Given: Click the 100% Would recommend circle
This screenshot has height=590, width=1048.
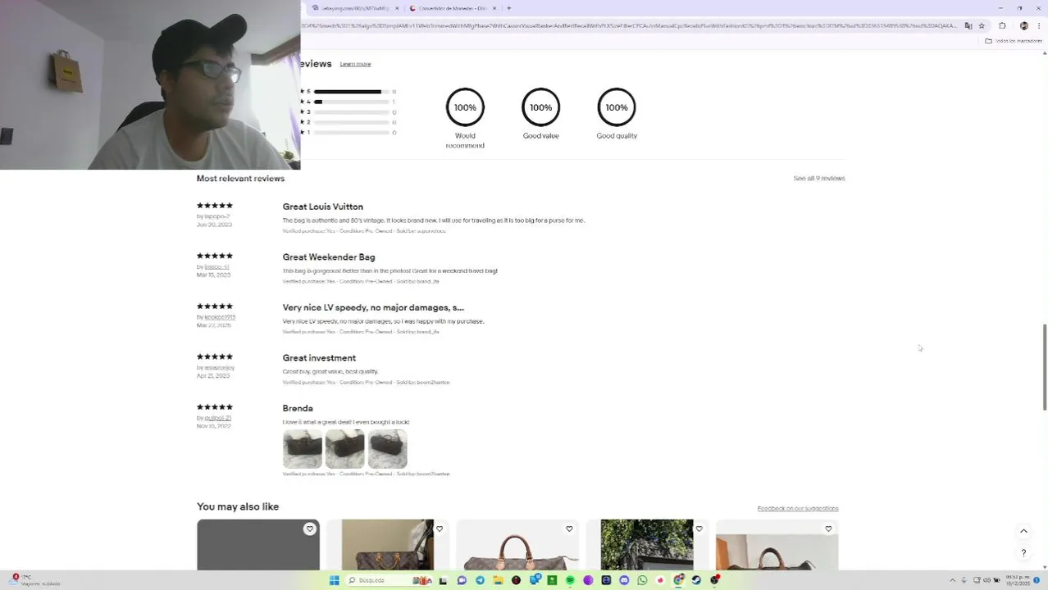Looking at the screenshot, I should (465, 107).
